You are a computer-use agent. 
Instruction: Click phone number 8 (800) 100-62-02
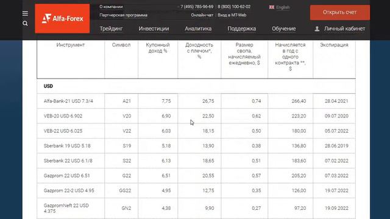pyautogui.click(x=234, y=7)
